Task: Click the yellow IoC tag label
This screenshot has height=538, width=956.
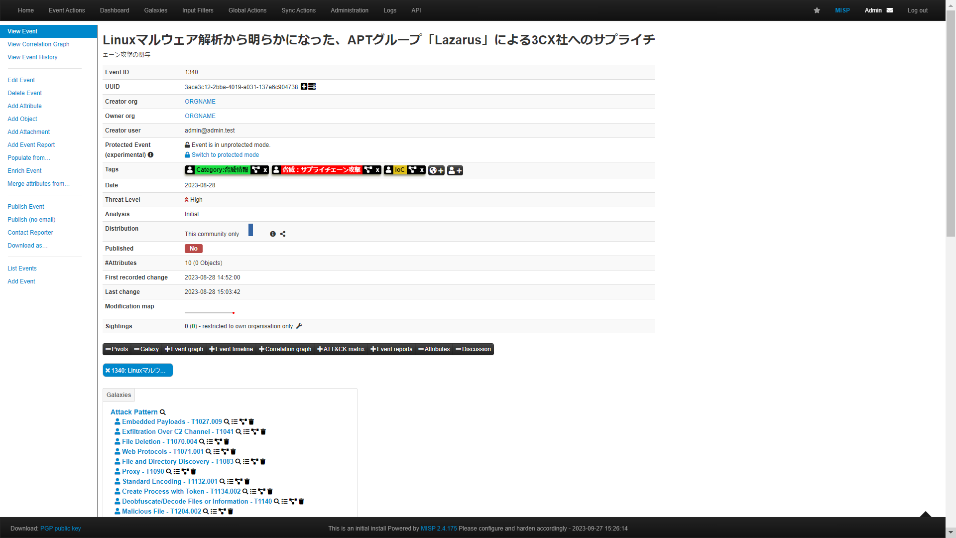Action: pos(400,170)
